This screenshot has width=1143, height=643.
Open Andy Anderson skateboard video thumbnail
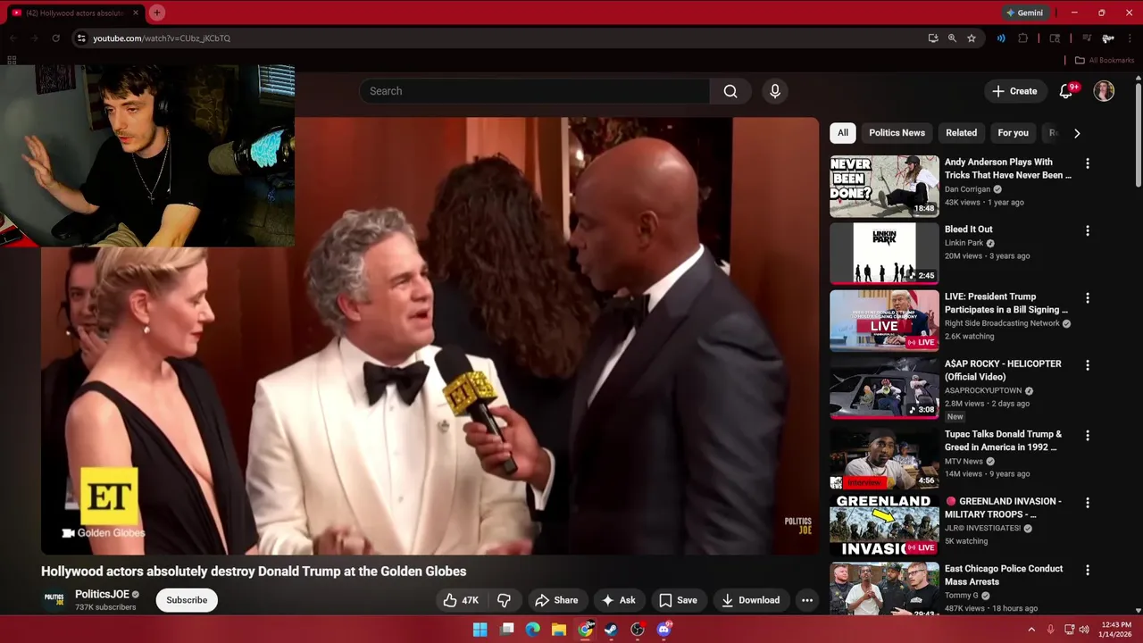coord(884,187)
